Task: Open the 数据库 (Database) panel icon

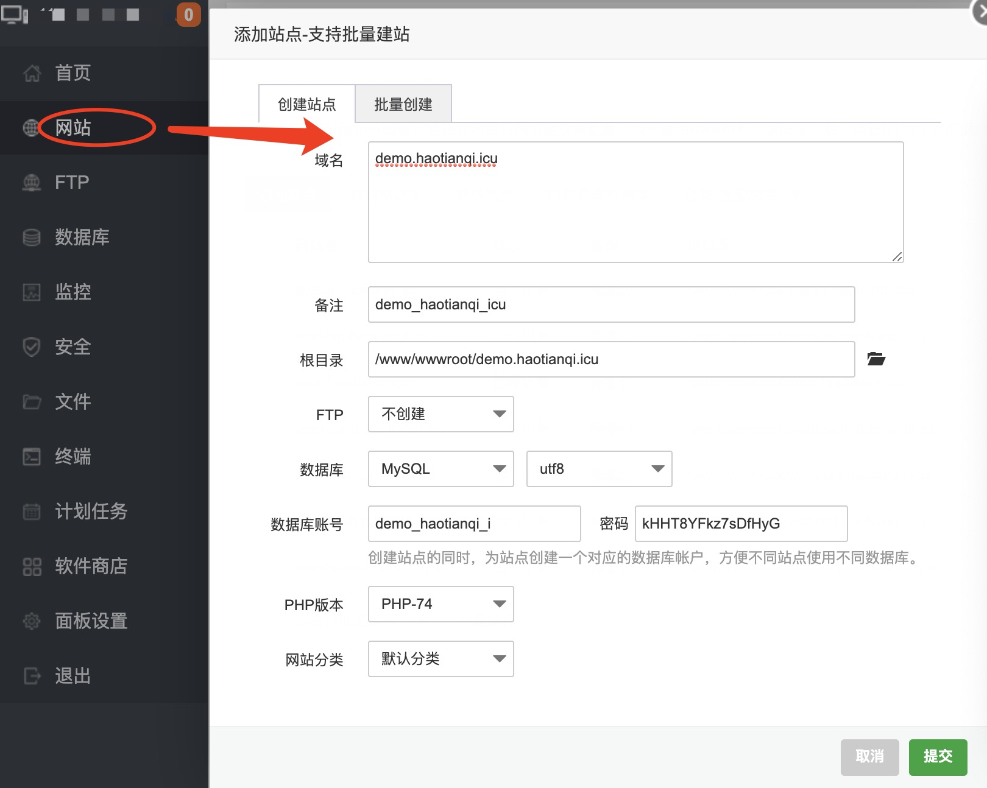Action: point(31,237)
